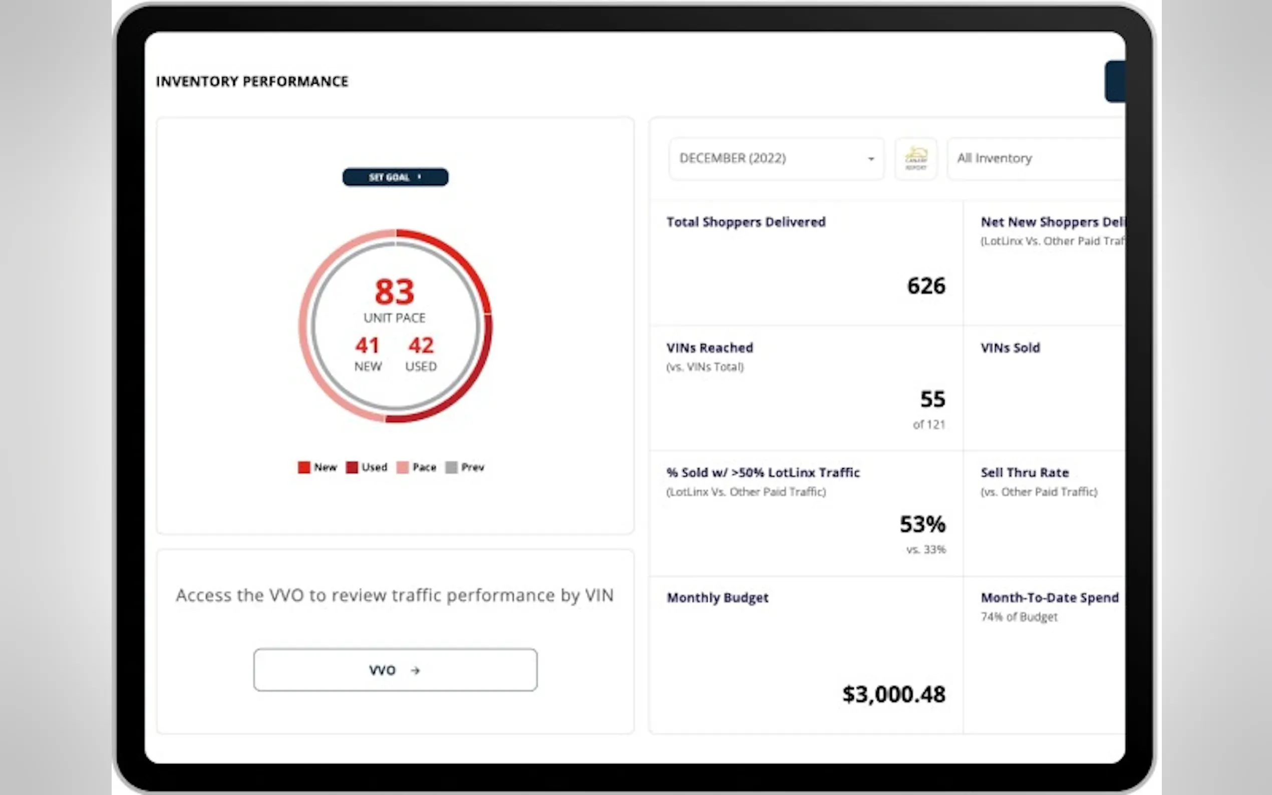Select the Total Shoppers Delivered tile
This screenshot has width=1272, height=795.
806,263
